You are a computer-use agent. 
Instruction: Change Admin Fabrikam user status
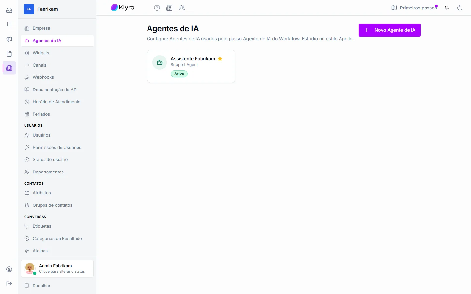click(57, 269)
